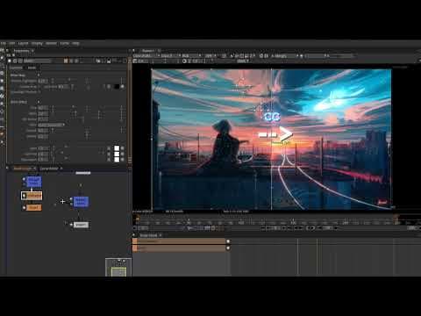Image resolution: width=421 pixels, height=316 pixels.
Task: Open the last of three white color swatches
Action: (x=117, y=160)
